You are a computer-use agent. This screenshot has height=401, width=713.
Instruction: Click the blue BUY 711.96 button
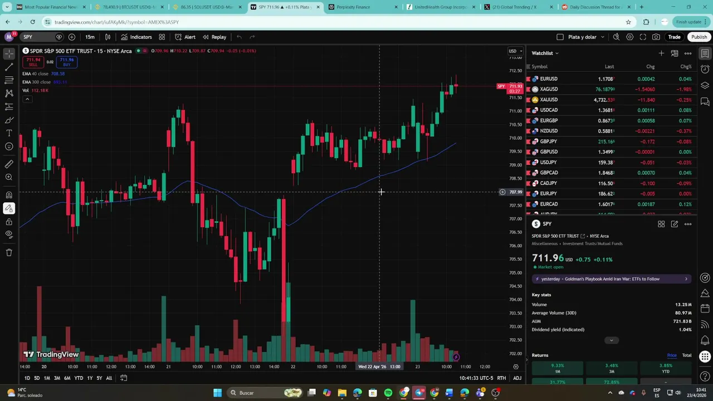coord(67,62)
